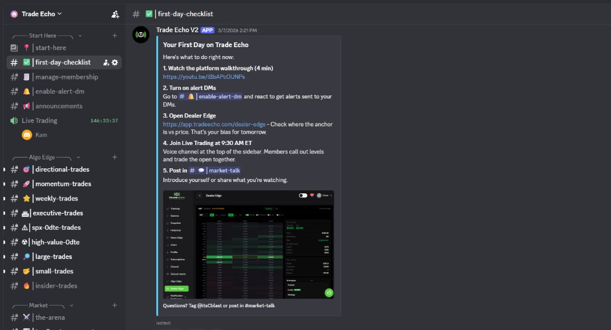Image resolution: width=611 pixels, height=330 pixels.
Task: Click enable-alert-dm channel mention in message
Action: click(x=211, y=96)
